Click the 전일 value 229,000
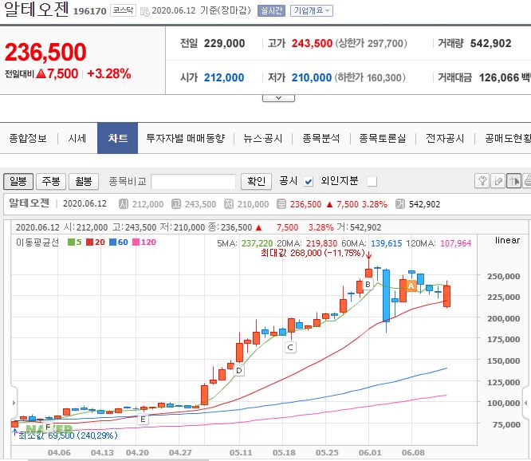531x461 pixels. point(224,43)
